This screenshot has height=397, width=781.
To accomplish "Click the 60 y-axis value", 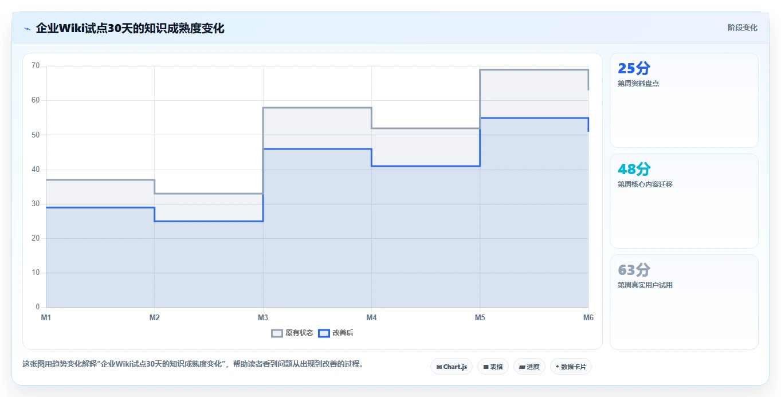I will pyautogui.click(x=36, y=100).
